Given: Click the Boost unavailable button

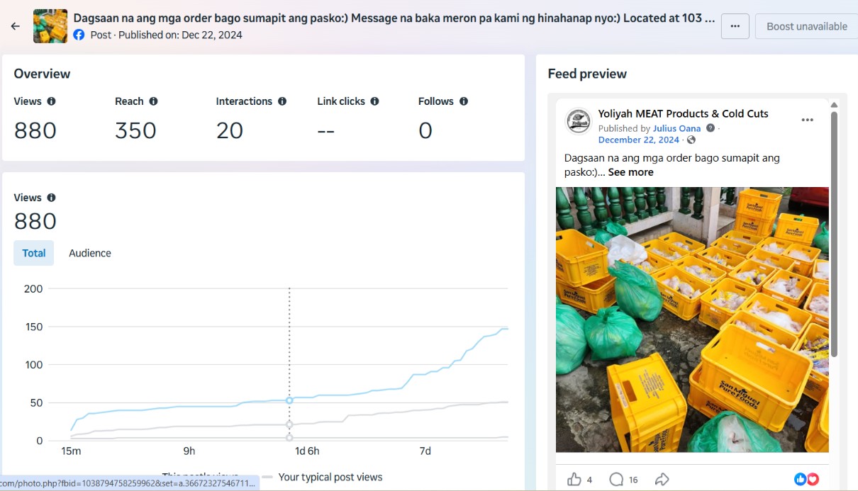Looking at the screenshot, I should tap(806, 26).
